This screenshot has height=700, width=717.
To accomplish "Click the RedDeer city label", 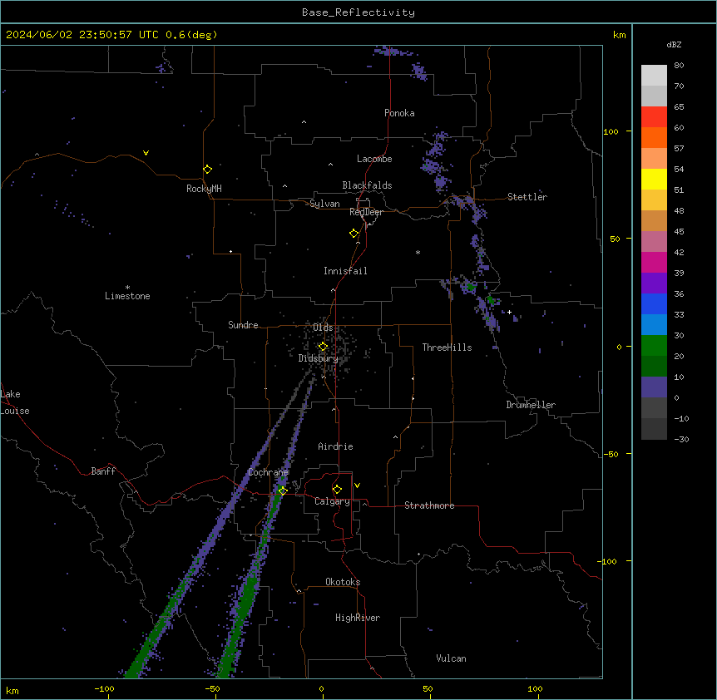I will point(366,212).
